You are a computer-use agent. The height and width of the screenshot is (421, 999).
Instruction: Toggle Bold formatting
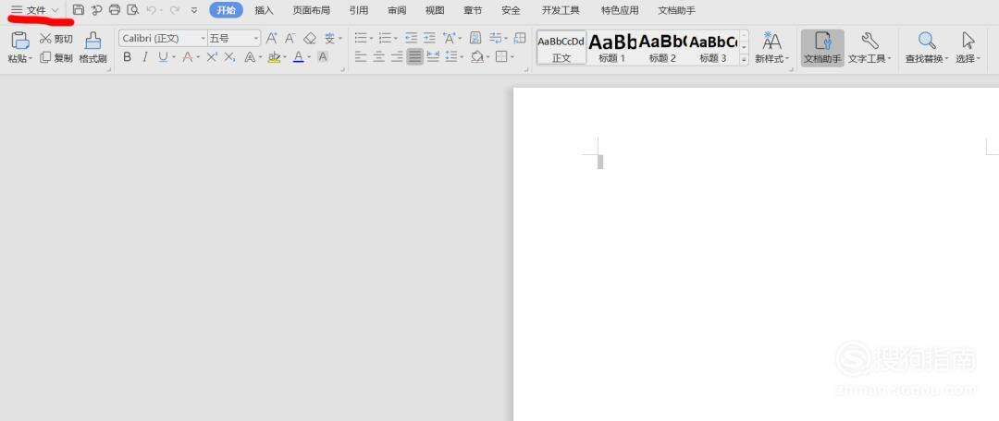click(128, 57)
